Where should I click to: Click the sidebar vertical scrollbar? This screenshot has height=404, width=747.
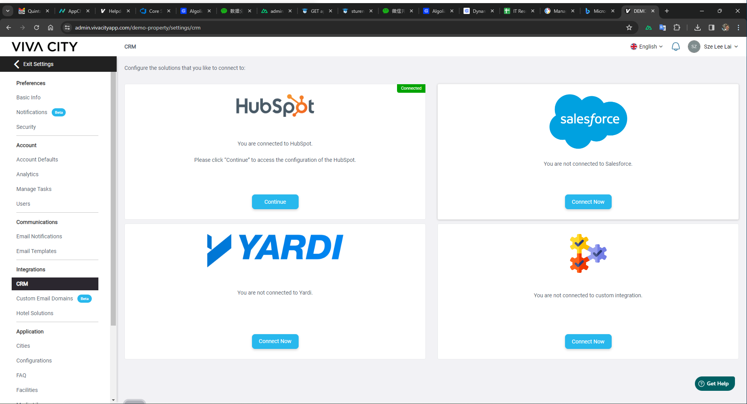(x=113, y=199)
